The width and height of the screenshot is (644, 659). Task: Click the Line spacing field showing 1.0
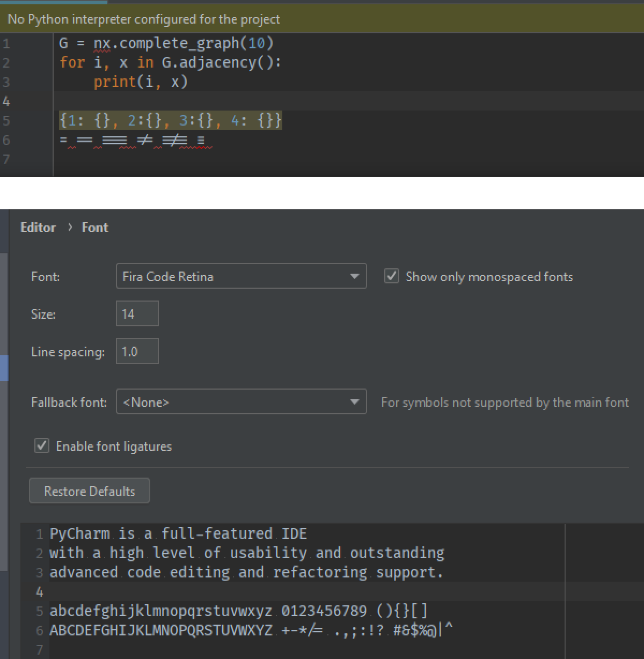tap(137, 351)
